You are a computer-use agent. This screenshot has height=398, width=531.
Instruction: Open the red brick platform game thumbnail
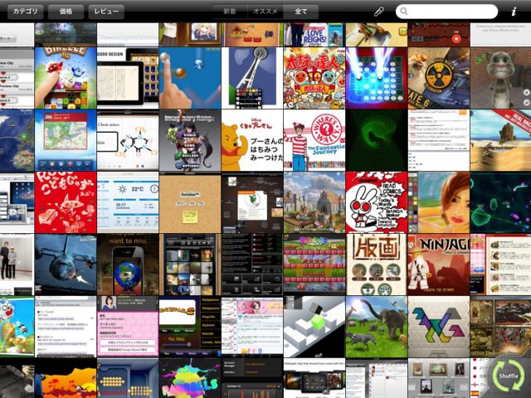pos(314,265)
